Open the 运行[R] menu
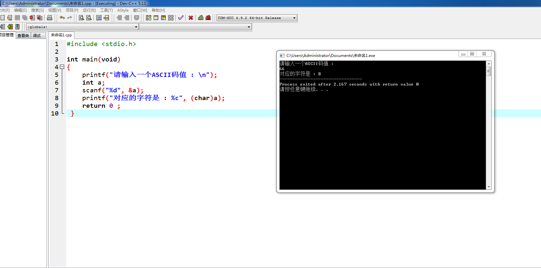This screenshot has height=268, width=541. tap(89, 10)
